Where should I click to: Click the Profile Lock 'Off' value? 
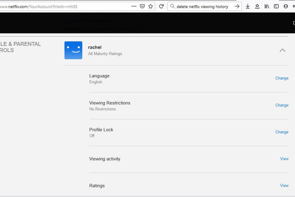92,136
